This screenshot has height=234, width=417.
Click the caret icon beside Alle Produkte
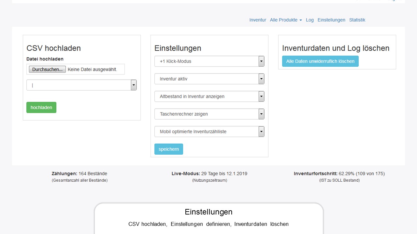click(301, 20)
